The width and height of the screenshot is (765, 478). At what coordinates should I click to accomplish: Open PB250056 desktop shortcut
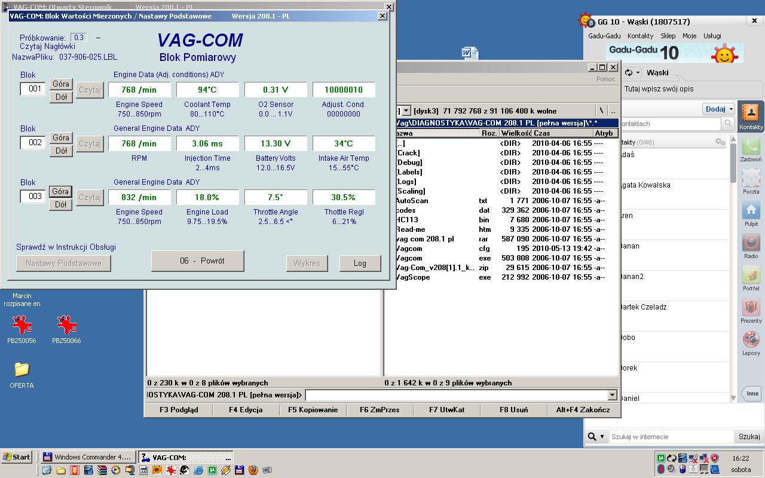click(22, 330)
